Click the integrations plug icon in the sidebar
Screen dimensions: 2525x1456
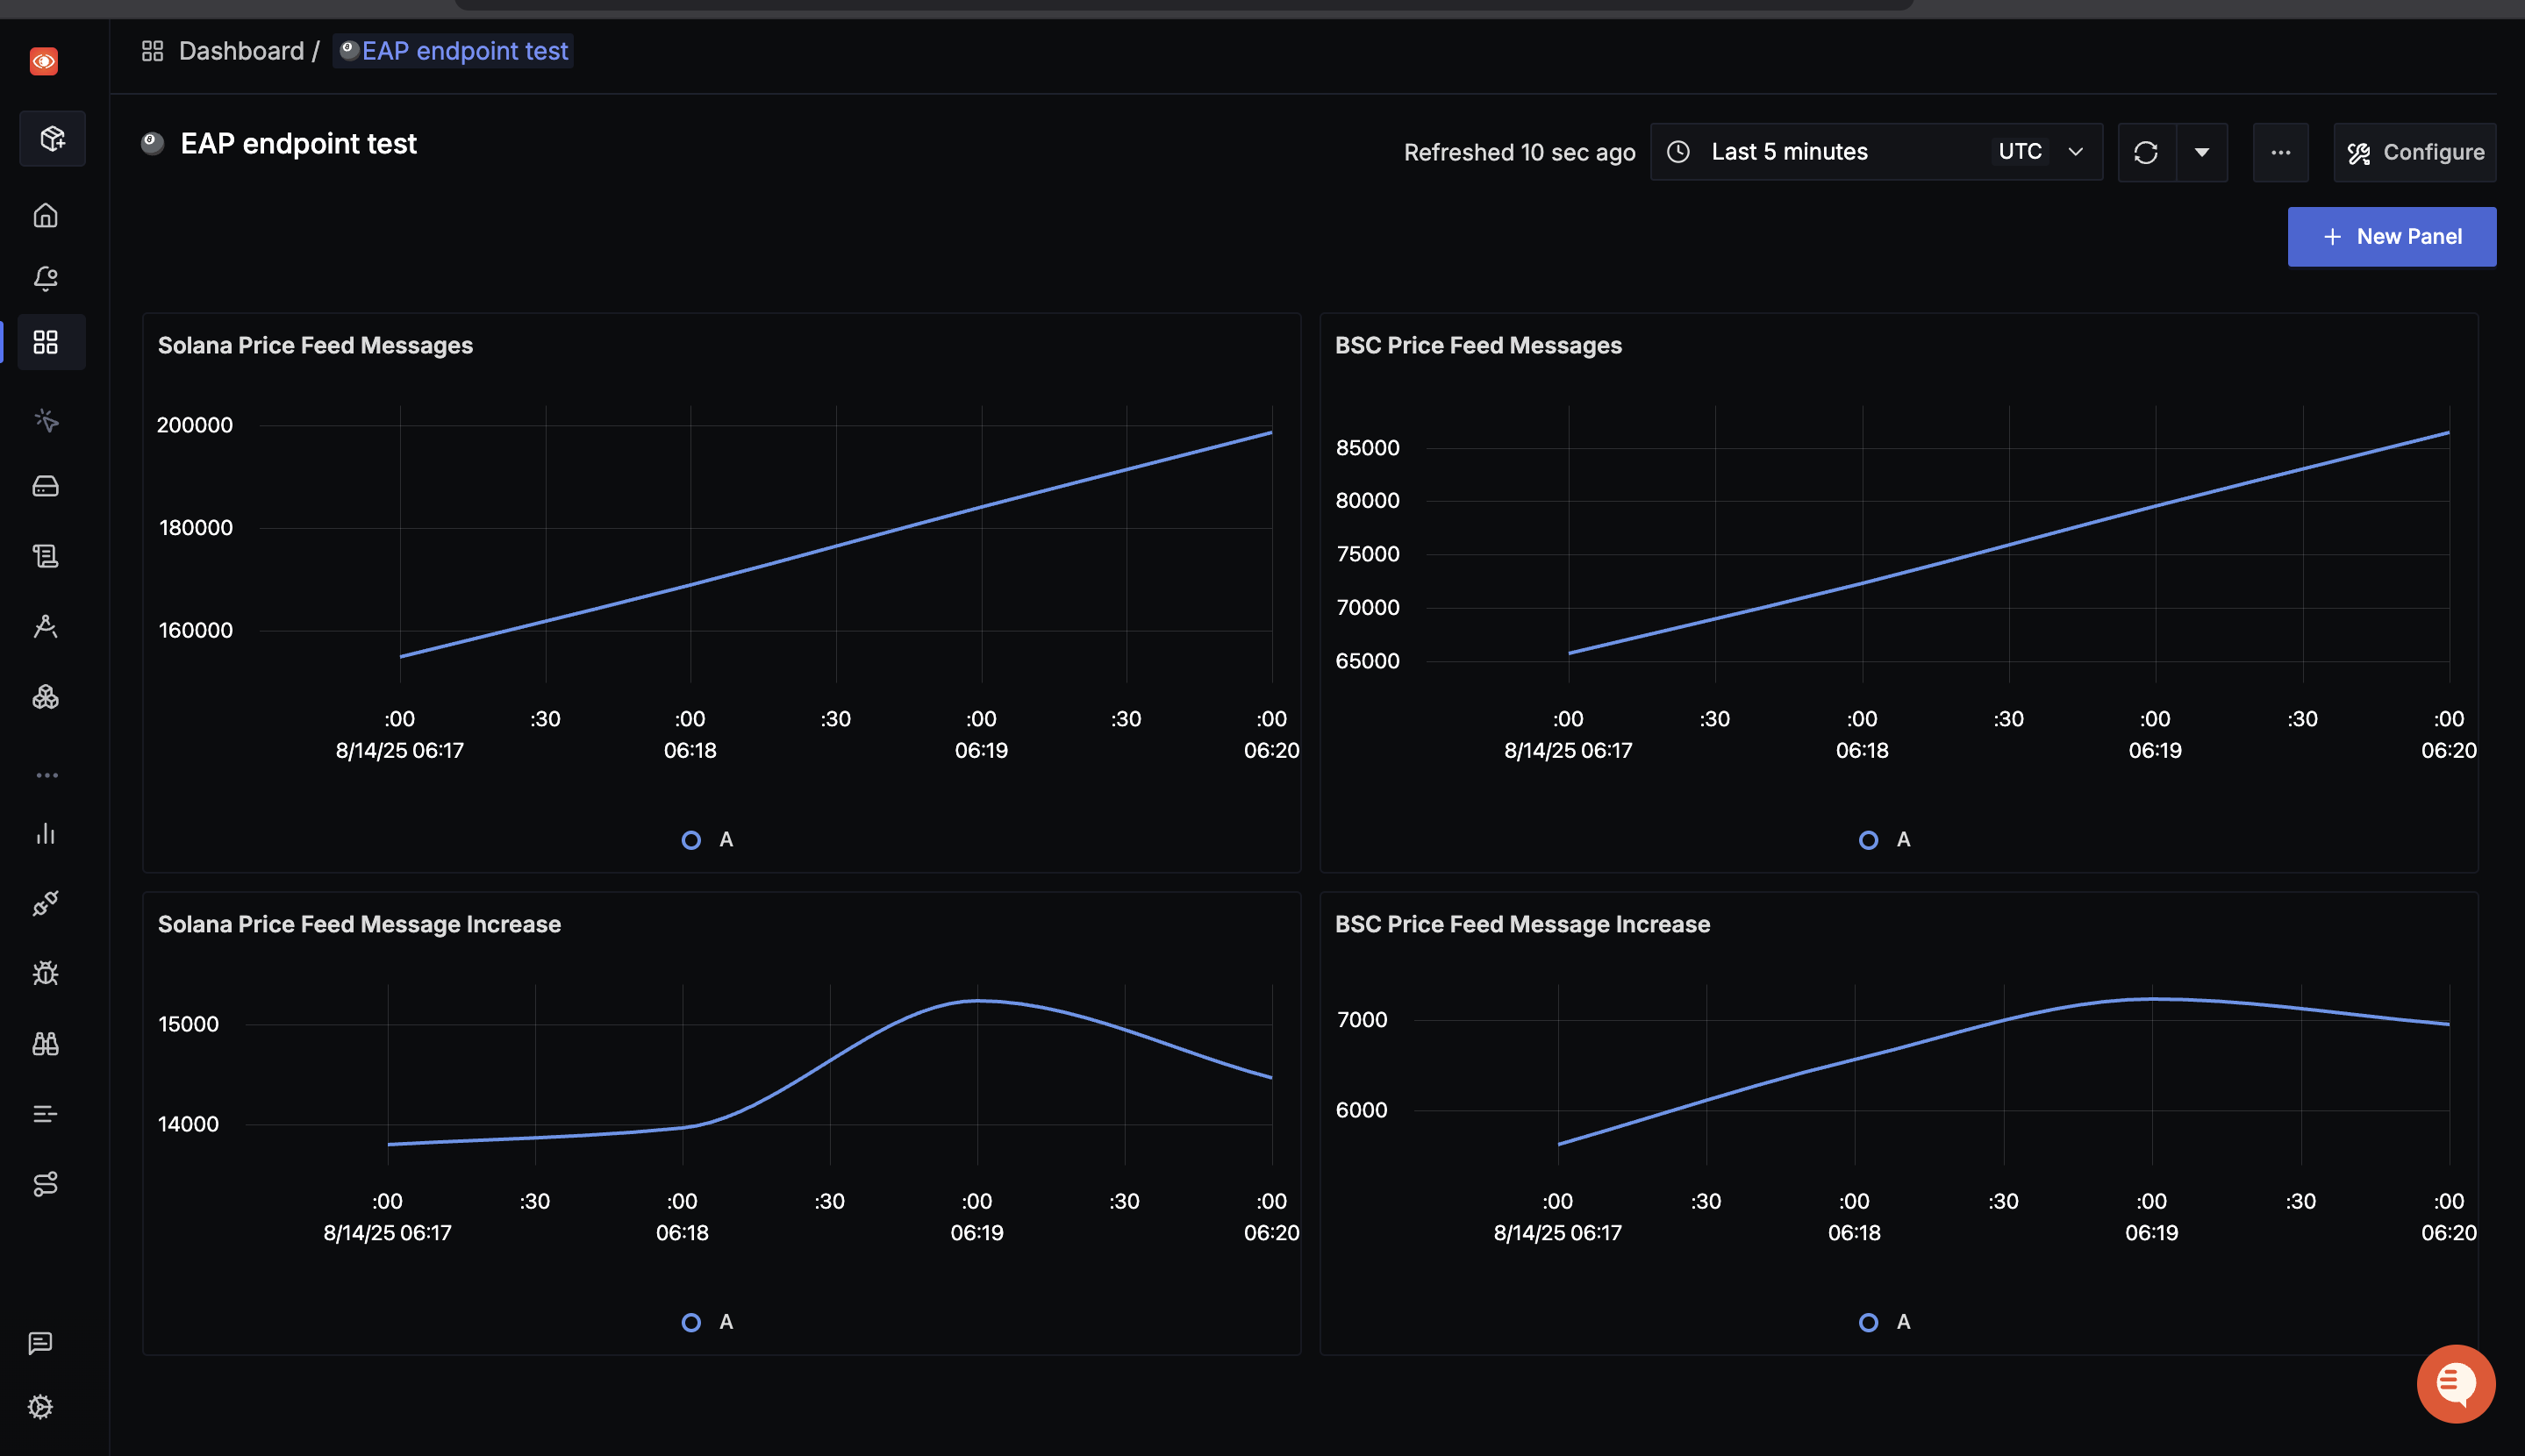[45, 905]
